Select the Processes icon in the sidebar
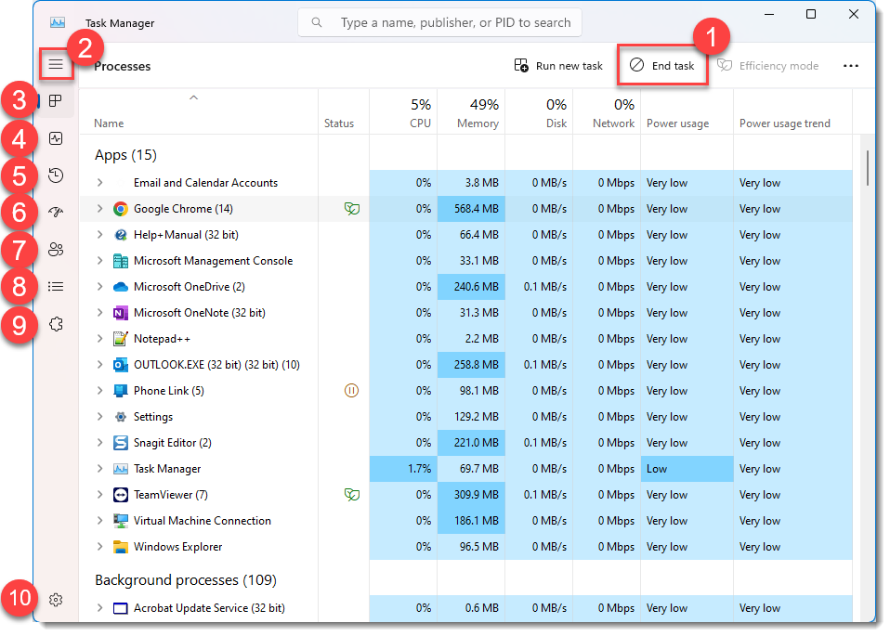Image resolution: width=890 pixels, height=636 pixels. [x=56, y=100]
